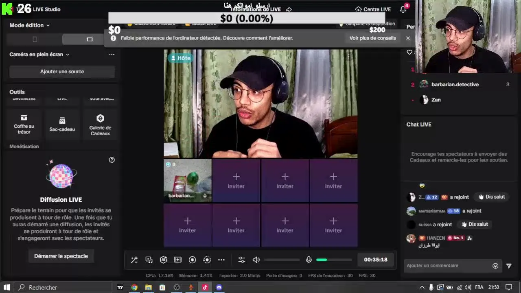Open the audio mixer settings icon

pyautogui.click(x=241, y=260)
